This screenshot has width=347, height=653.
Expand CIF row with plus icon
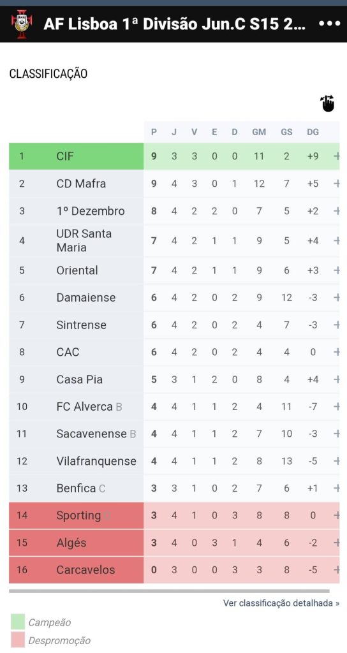tap(337, 156)
